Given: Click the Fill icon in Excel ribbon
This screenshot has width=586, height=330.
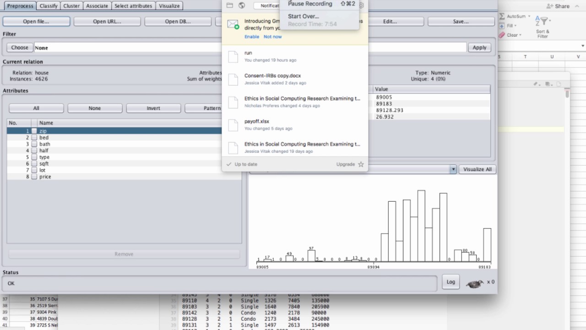Looking at the screenshot, I should point(502,26).
